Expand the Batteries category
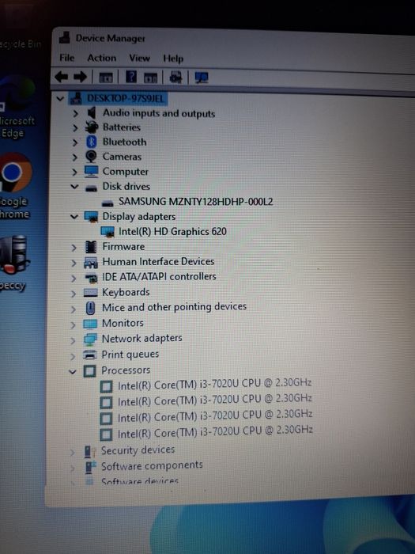 75,127
